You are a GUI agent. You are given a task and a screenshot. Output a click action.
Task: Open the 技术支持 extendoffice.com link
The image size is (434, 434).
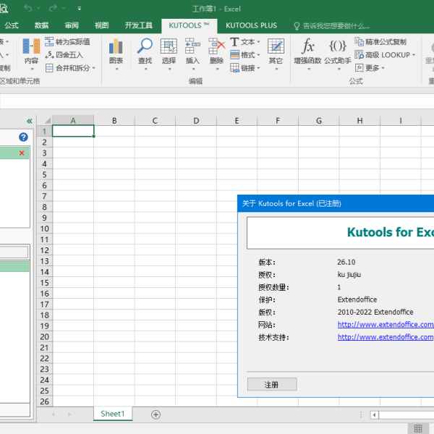pyautogui.click(x=386, y=337)
